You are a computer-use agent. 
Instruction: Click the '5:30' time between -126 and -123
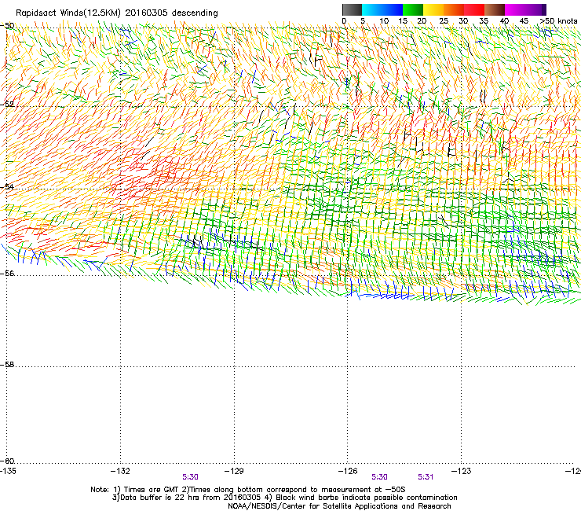[x=379, y=477]
